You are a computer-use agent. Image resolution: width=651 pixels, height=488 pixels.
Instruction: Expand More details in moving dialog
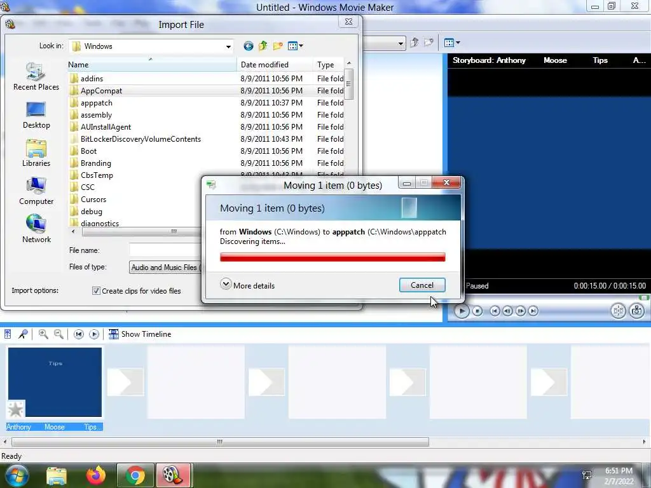(247, 285)
